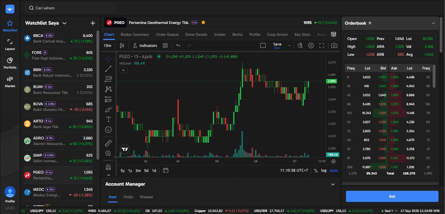Toggle PGEO favorite star
445x214 pixels.
pos(203,22)
